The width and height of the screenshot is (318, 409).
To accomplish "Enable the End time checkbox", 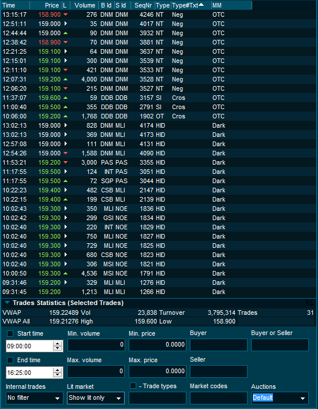I will pos(10,360).
